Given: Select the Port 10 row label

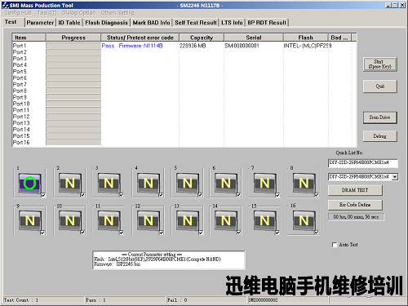Looking at the screenshot, I should tap(21, 104).
